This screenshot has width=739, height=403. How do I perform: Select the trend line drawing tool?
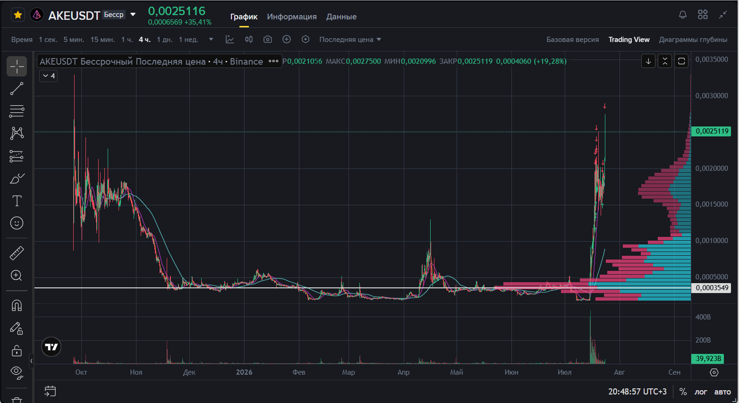pyautogui.click(x=17, y=89)
